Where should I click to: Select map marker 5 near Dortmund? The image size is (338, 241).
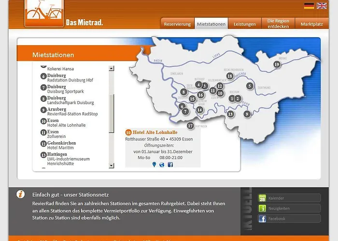click(x=250, y=86)
